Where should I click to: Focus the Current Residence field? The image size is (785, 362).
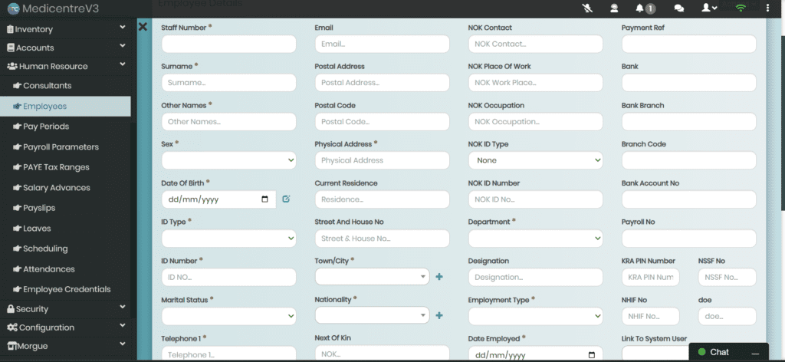(x=382, y=199)
